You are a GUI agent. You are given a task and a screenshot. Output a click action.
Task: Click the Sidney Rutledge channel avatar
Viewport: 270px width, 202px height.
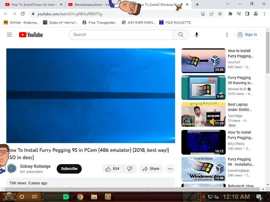[12, 168]
